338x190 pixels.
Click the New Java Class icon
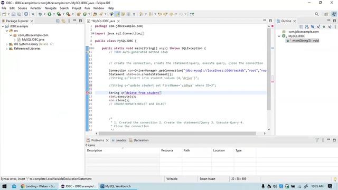pyautogui.click(x=84, y=14)
